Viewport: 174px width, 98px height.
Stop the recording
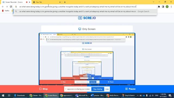pos(43,89)
